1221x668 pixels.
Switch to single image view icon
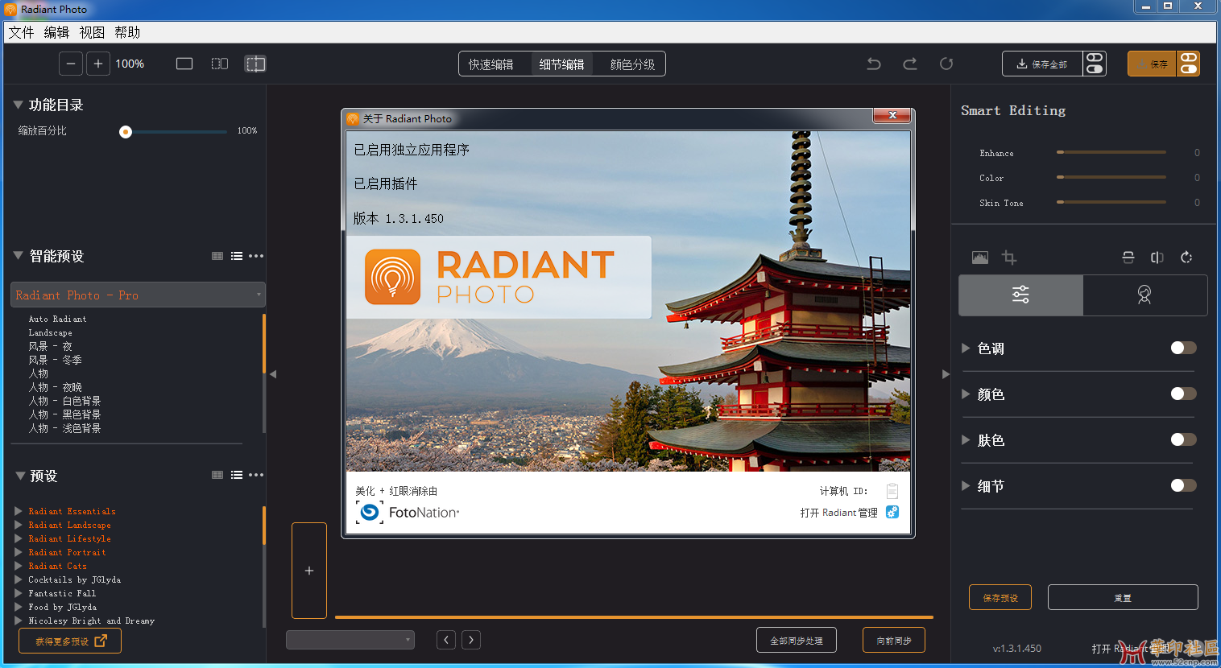(x=184, y=64)
